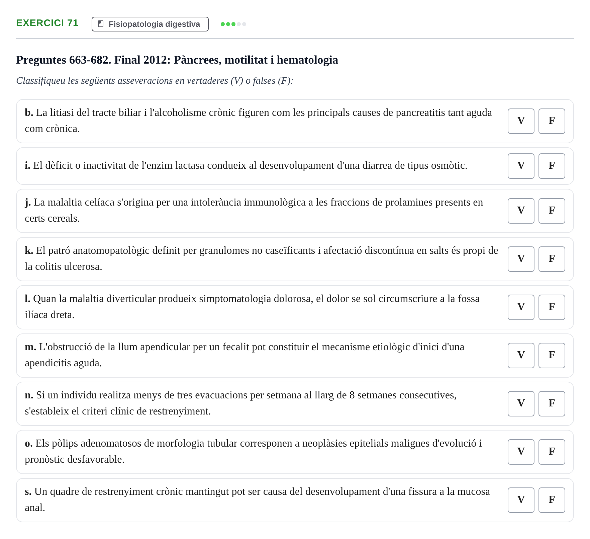Mark statement n restrenyiment criterion as F
The height and width of the screenshot is (539, 590).
click(552, 404)
